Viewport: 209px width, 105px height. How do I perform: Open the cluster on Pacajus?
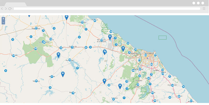(155, 100)
